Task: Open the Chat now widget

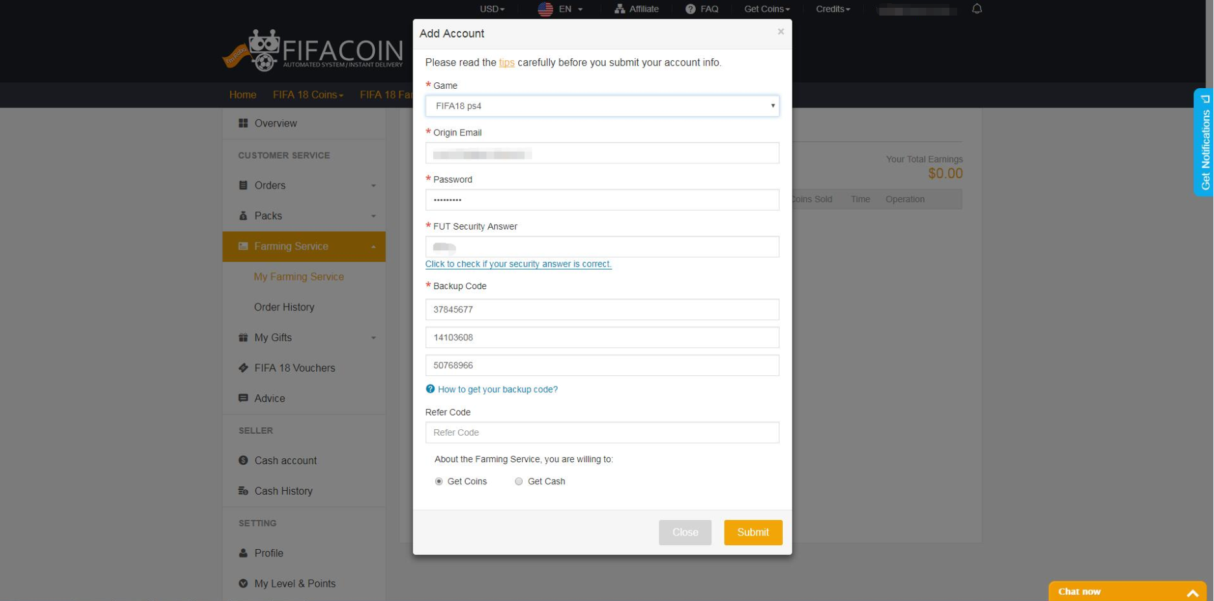Action: coord(1127,591)
